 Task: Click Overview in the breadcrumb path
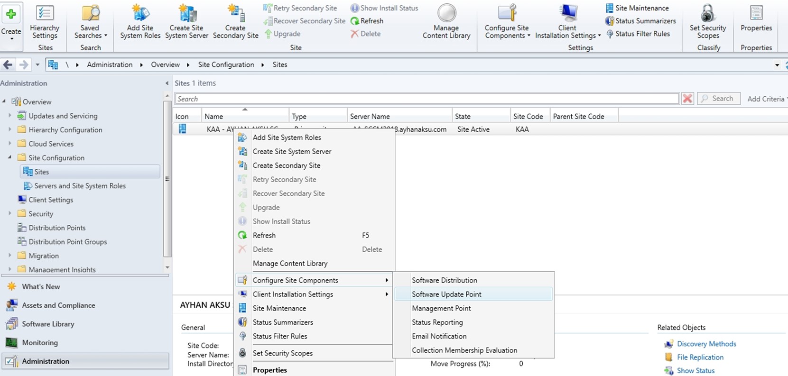tap(165, 64)
